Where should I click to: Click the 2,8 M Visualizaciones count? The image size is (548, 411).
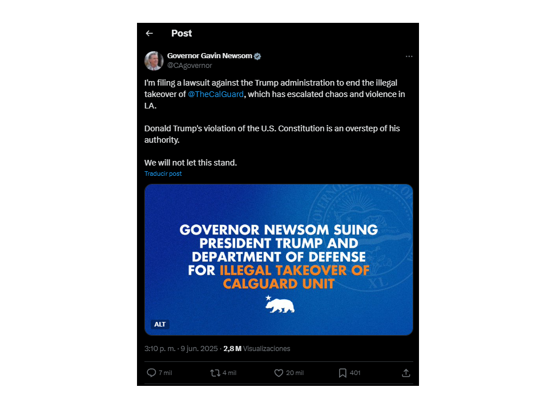(256, 349)
